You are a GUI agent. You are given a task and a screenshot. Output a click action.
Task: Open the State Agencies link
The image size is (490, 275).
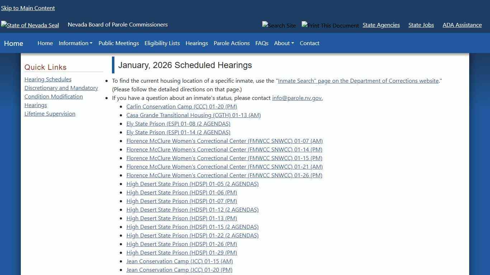381,25
